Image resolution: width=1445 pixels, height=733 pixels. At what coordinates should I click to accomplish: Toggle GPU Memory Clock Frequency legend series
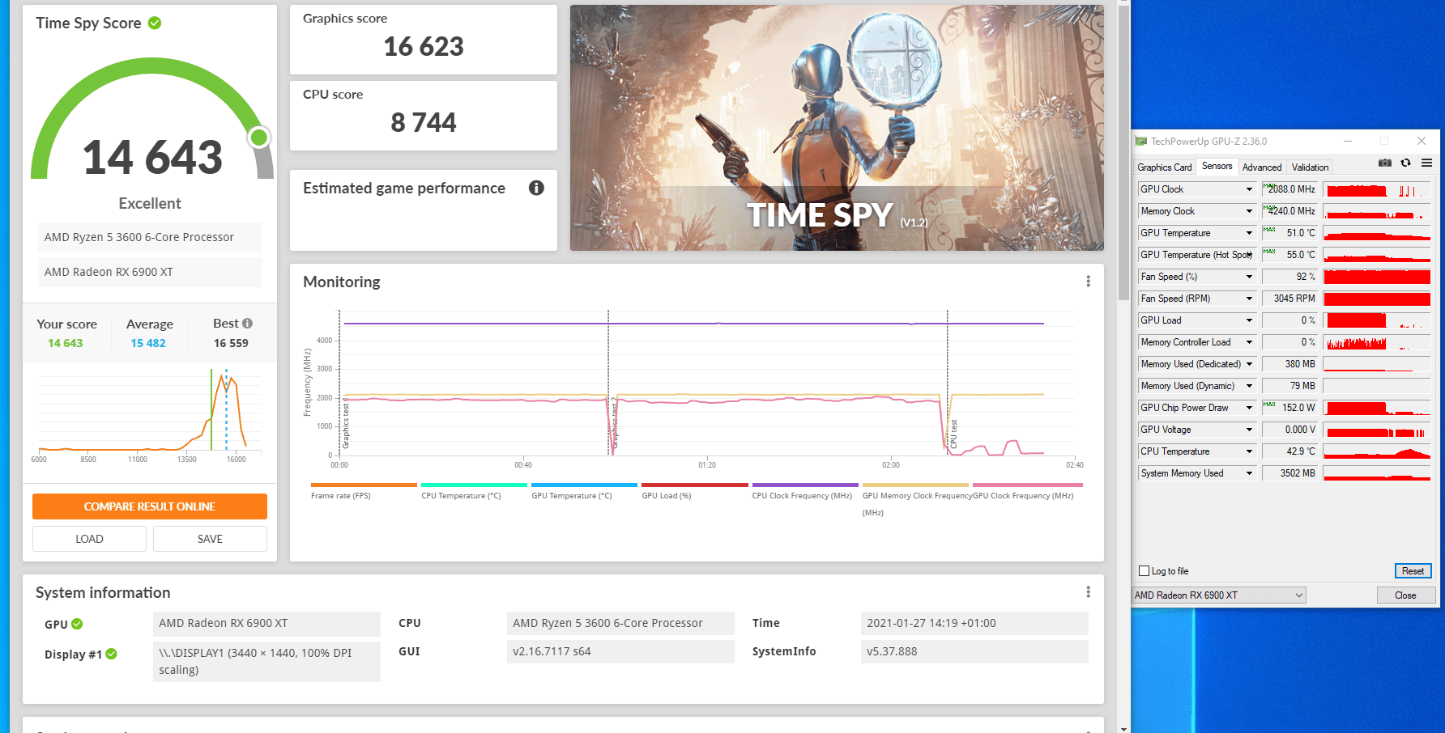(x=915, y=498)
